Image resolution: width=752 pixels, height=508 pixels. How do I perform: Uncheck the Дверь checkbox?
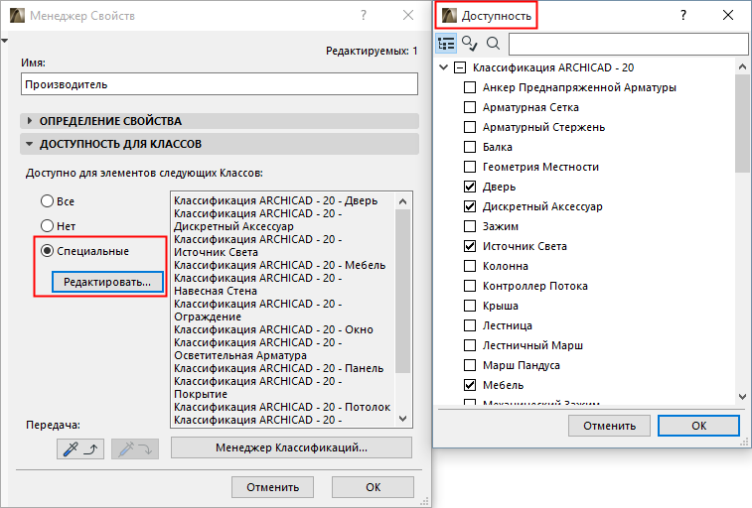(x=470, y=187)
